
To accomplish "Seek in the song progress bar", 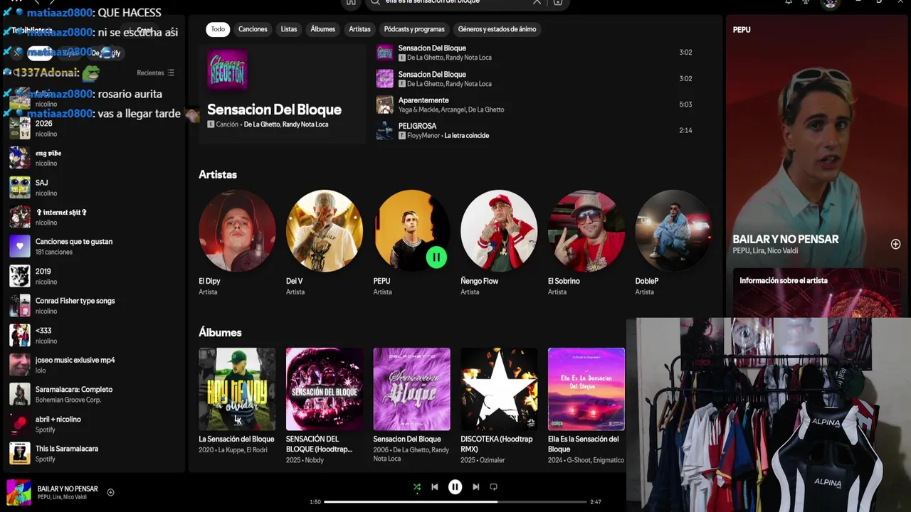I will coord(455,502).
